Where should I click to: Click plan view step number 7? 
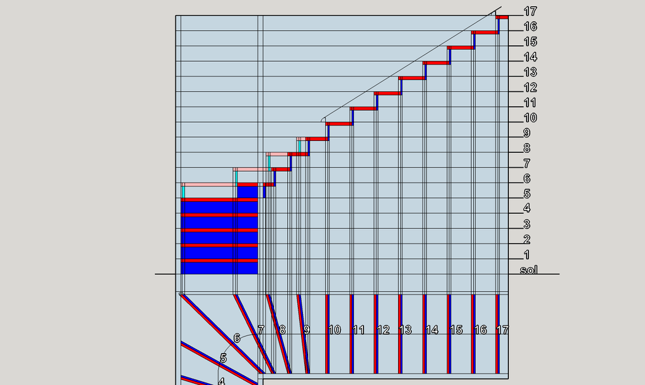pyautogui.click(x=261, y=330)
